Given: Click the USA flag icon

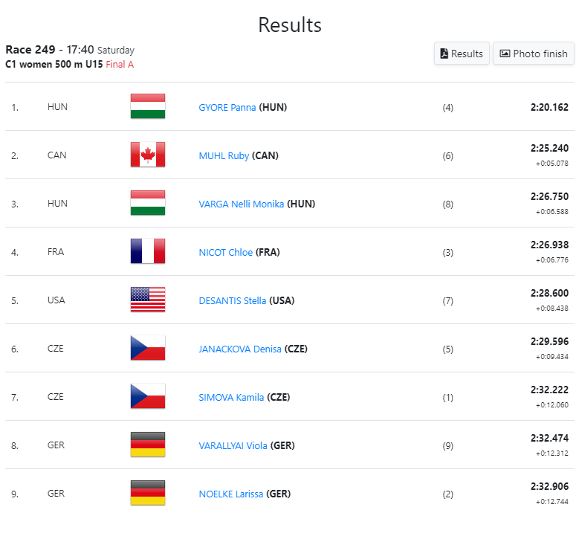Looking at the screenshot, I should (148, 300).
